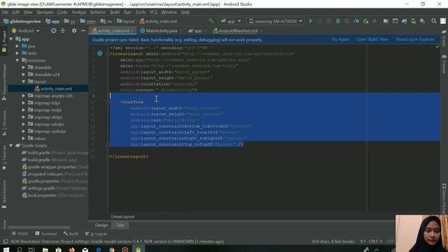Viewport: 448px width, 252px height.
Task: Select settings.gradle file
Action: [x=41, y=188]
